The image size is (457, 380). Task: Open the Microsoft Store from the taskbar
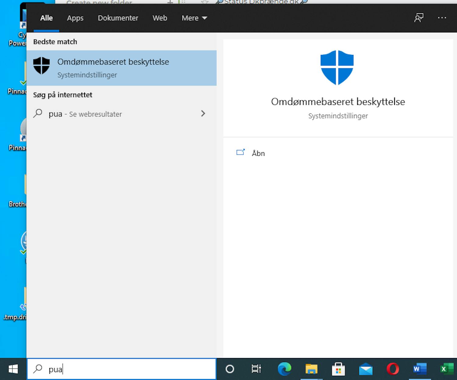tap(338, 369)
